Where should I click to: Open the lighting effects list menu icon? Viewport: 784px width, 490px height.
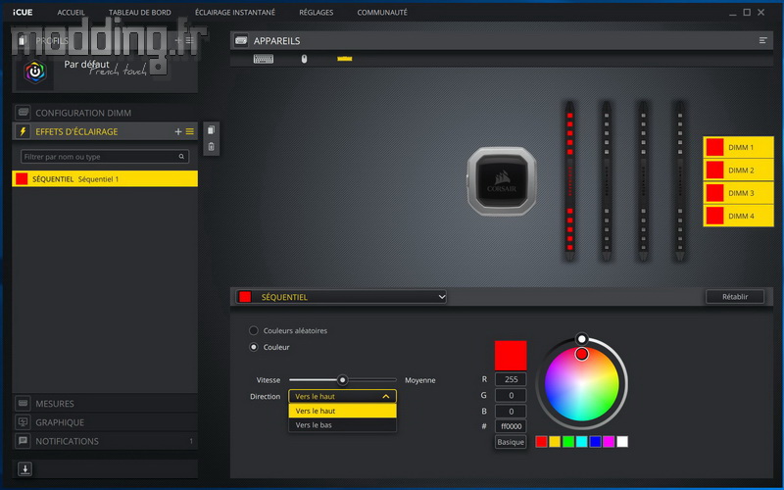pos(190,131)
